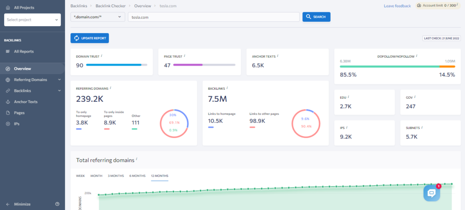Click the 7.5M backlinks value
Screen dimensions: 465x210
click(x=218, y=99)
